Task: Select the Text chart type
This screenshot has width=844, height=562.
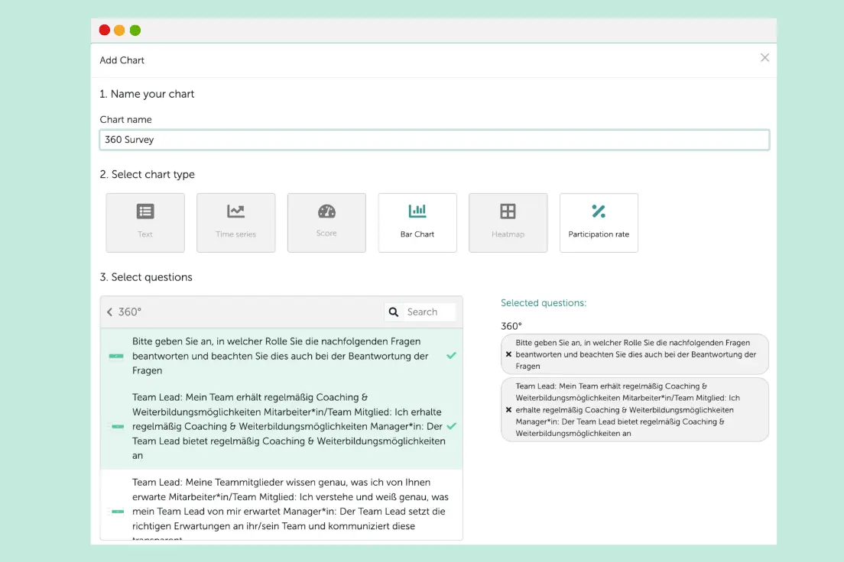Action: [145, 223]
